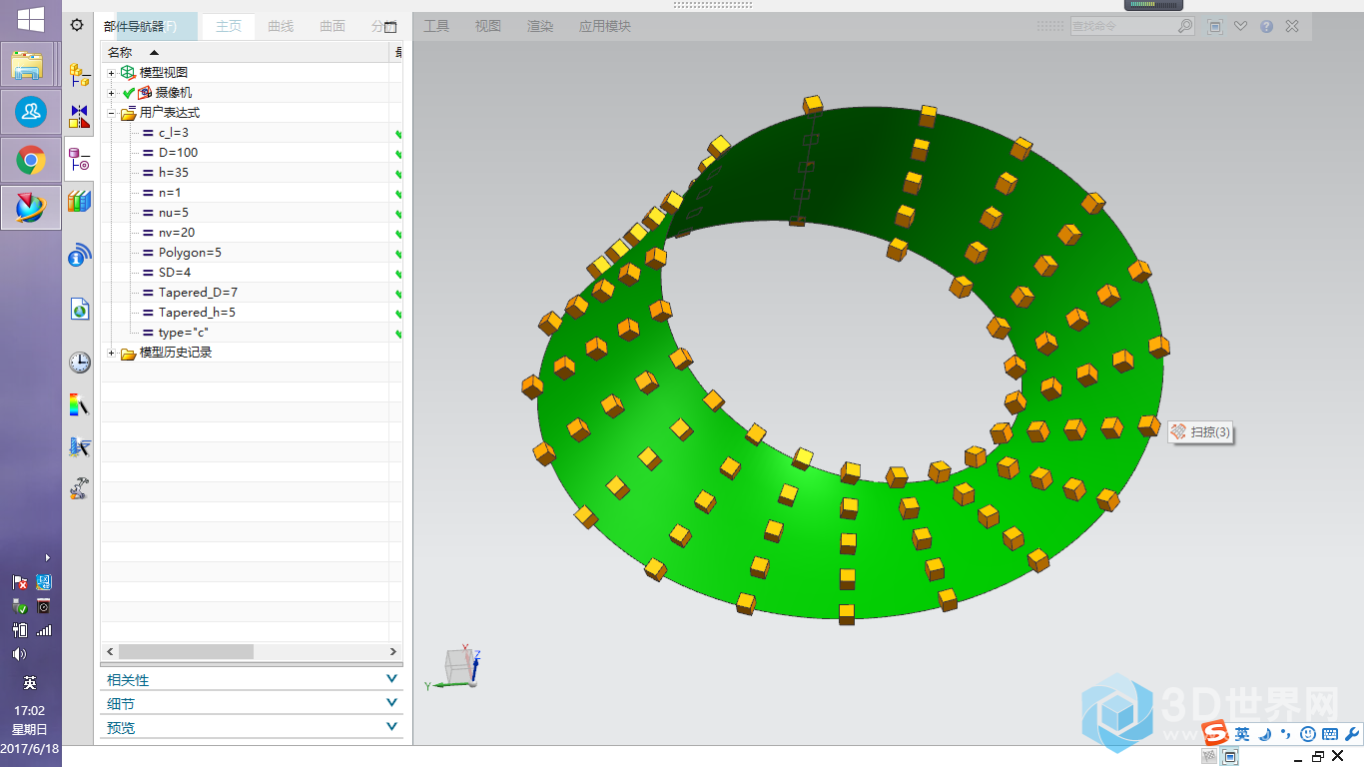Select the expression type="c"
The width and height of the screenshot is (1364, 767).
click(183, 333)
